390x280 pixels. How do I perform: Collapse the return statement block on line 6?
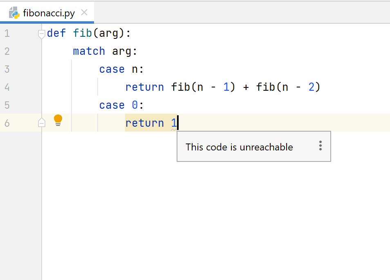tap(41, 122)
